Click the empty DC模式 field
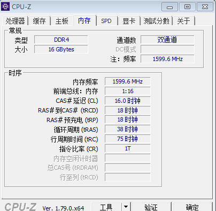The image size is (216, 211). (x=167, y=49)
